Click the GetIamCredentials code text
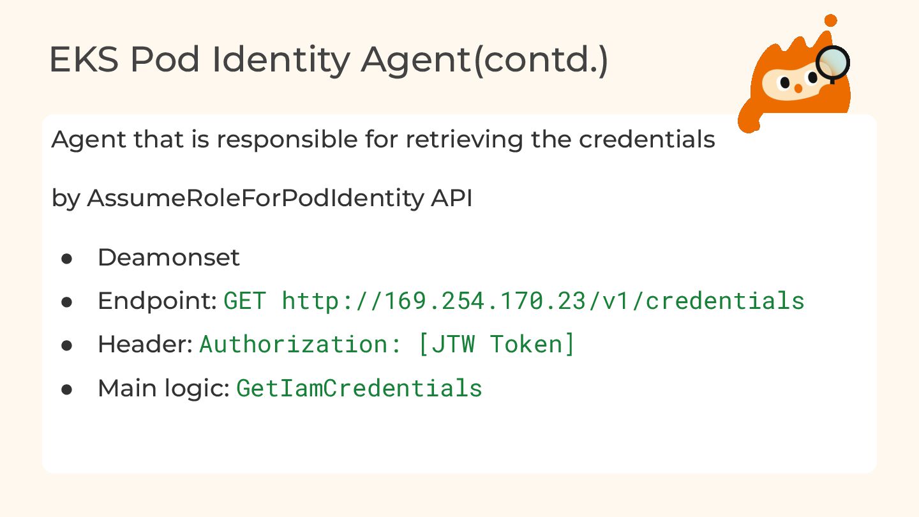The height and width of the screenshot is (517, 919). tap(359, 388)
